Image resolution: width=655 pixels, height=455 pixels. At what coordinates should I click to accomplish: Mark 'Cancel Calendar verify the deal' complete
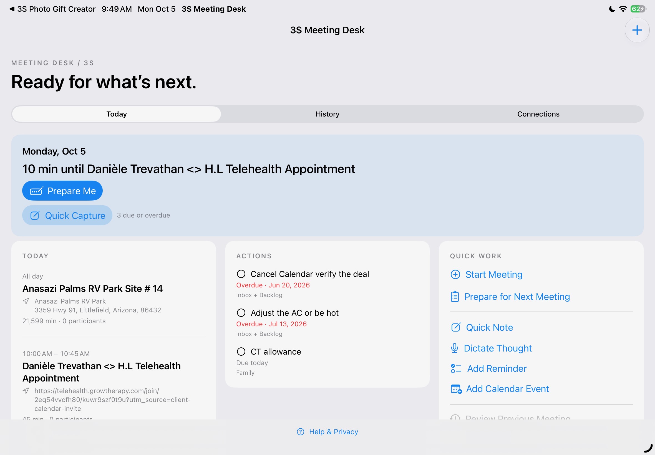(x=241, y=274)
